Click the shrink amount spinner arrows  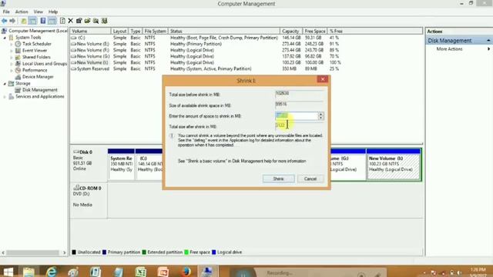coord(320,116)
